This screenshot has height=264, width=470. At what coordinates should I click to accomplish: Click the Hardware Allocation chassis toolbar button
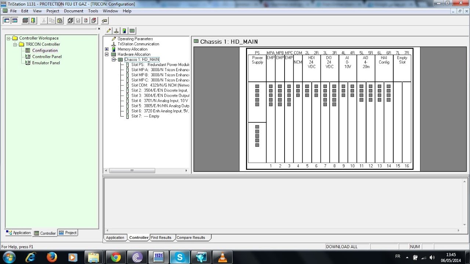pos(132,31)
